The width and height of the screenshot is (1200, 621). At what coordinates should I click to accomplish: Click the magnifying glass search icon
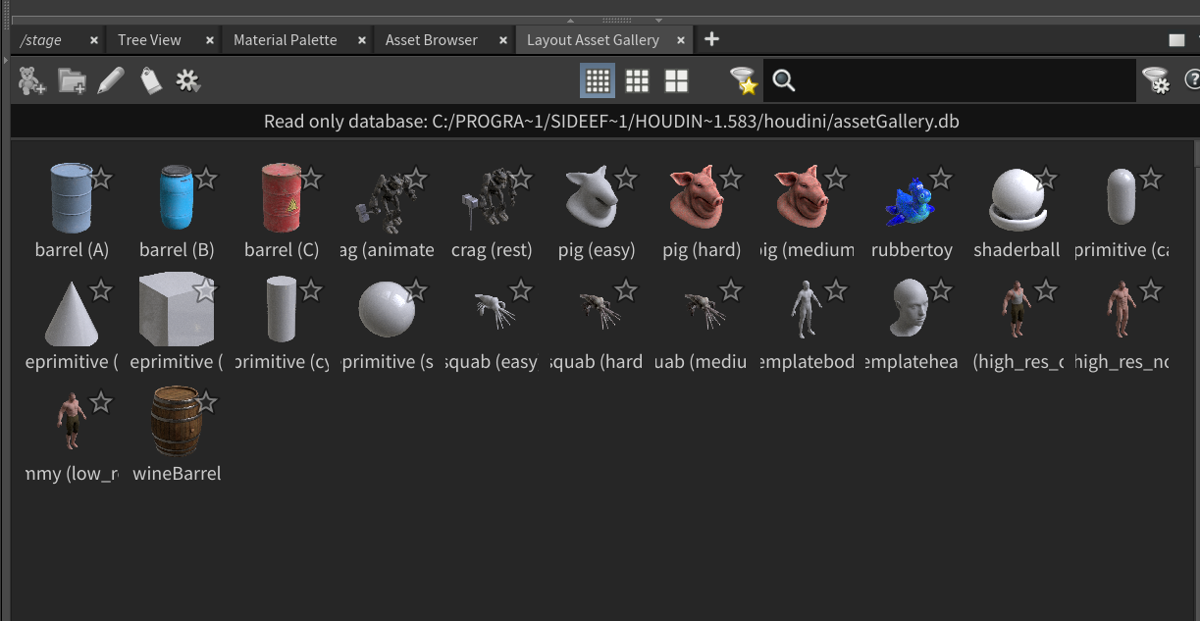[x=784, y=80]
